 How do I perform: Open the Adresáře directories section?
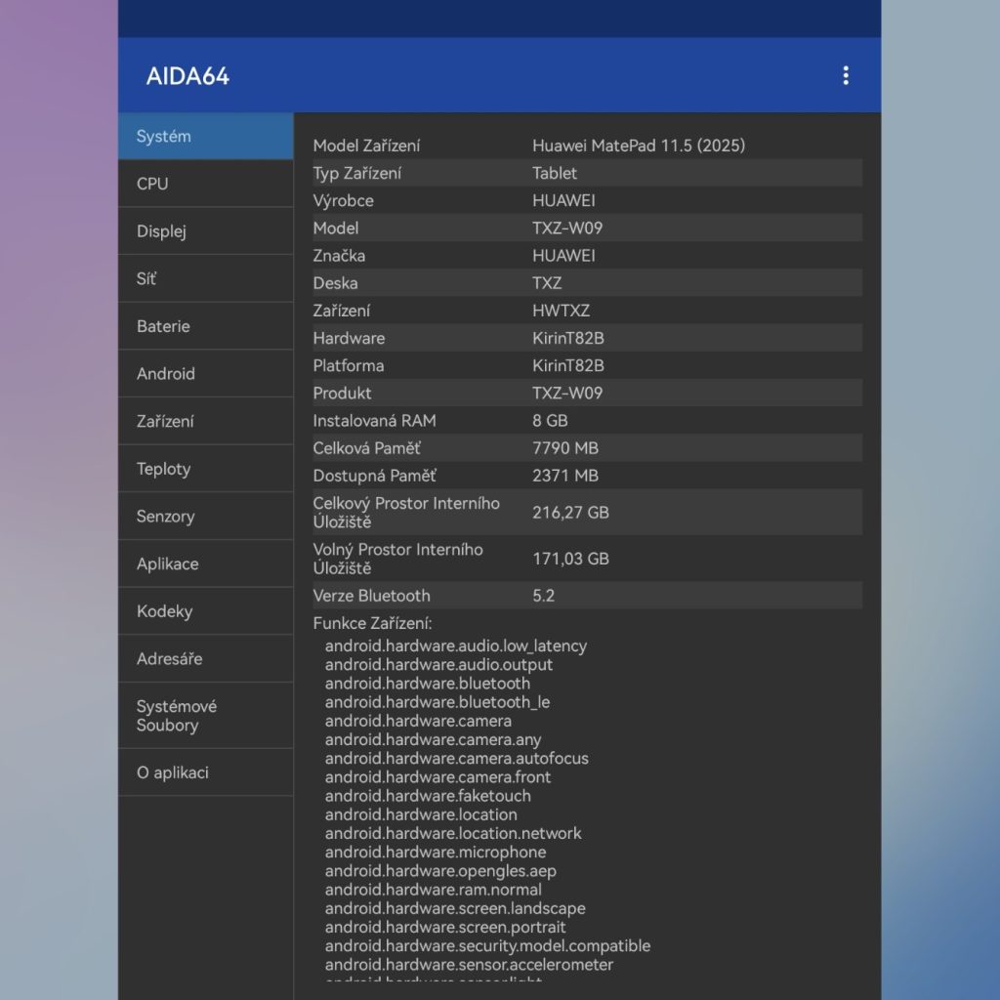pos(205,659)
